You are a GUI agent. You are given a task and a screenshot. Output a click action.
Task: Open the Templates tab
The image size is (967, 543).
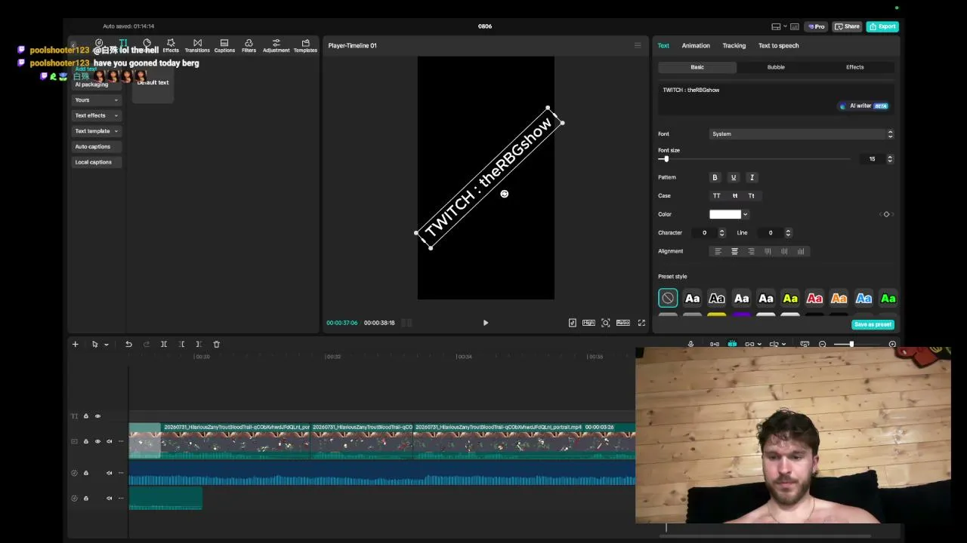click(x=305, y=46)
